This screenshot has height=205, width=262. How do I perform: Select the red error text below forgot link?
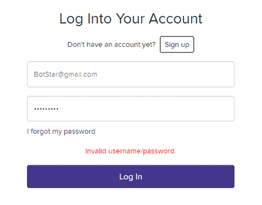(x=130, y=151)
